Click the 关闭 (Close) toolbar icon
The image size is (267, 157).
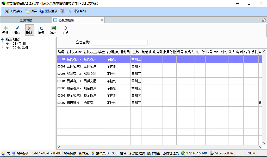[x=65, y=28]
